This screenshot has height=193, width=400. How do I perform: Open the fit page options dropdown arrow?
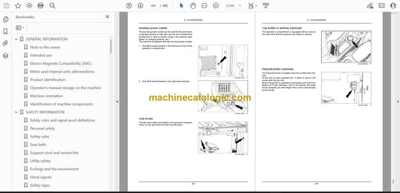[x=256, y=6]
